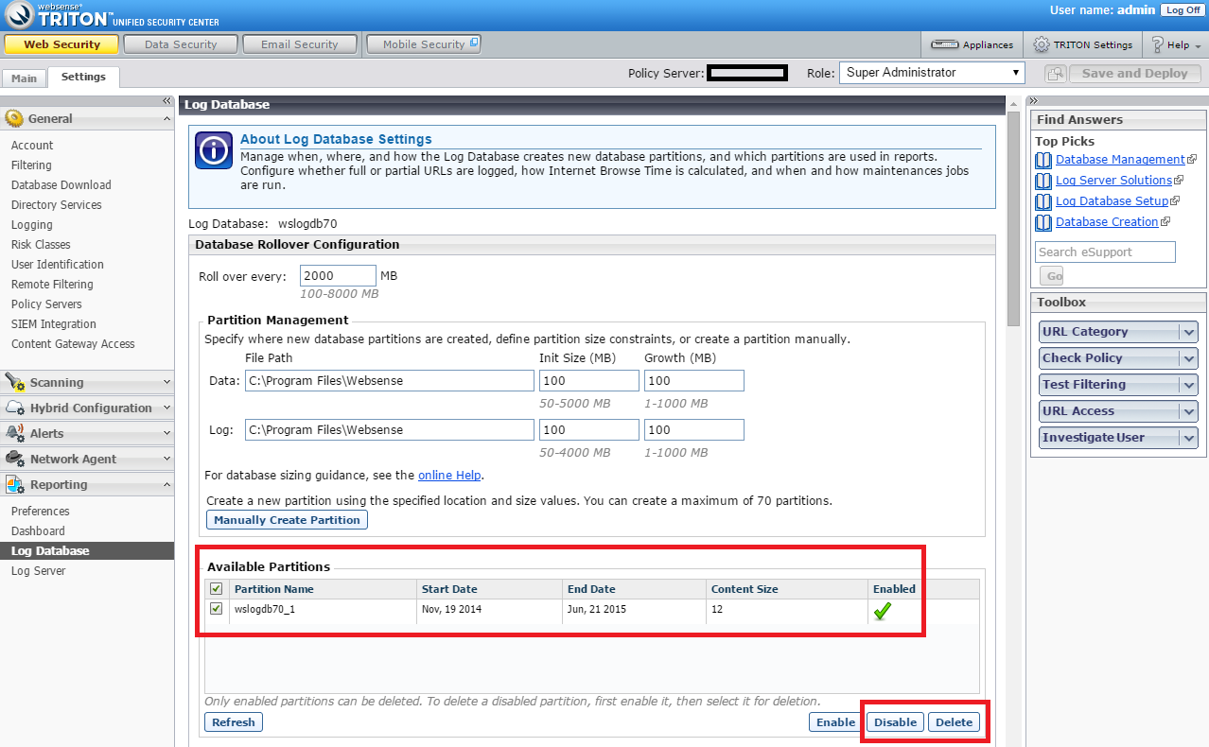
Task: Open the online Help link
Action: 449,476
